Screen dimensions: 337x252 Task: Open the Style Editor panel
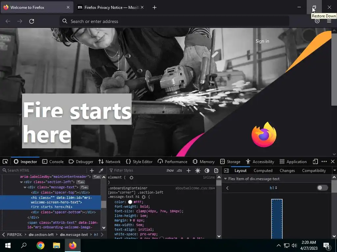pyautogui.click(x=139, y=161)
